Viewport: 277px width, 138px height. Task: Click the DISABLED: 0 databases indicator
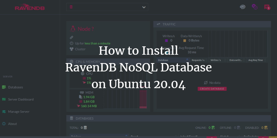pyautogui.click(x=256, y=128)
